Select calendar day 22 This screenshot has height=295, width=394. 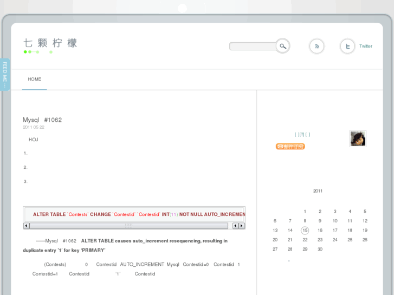pos(305,240)
